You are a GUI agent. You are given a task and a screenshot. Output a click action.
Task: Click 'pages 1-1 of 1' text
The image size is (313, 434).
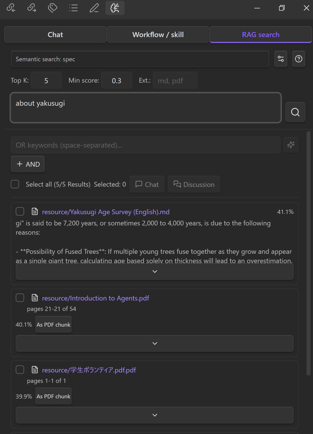click(47, 381)
